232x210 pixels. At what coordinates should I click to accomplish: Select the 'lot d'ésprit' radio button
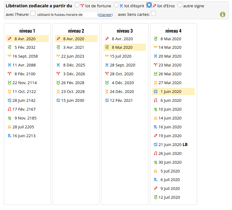(x=116, y=5)
